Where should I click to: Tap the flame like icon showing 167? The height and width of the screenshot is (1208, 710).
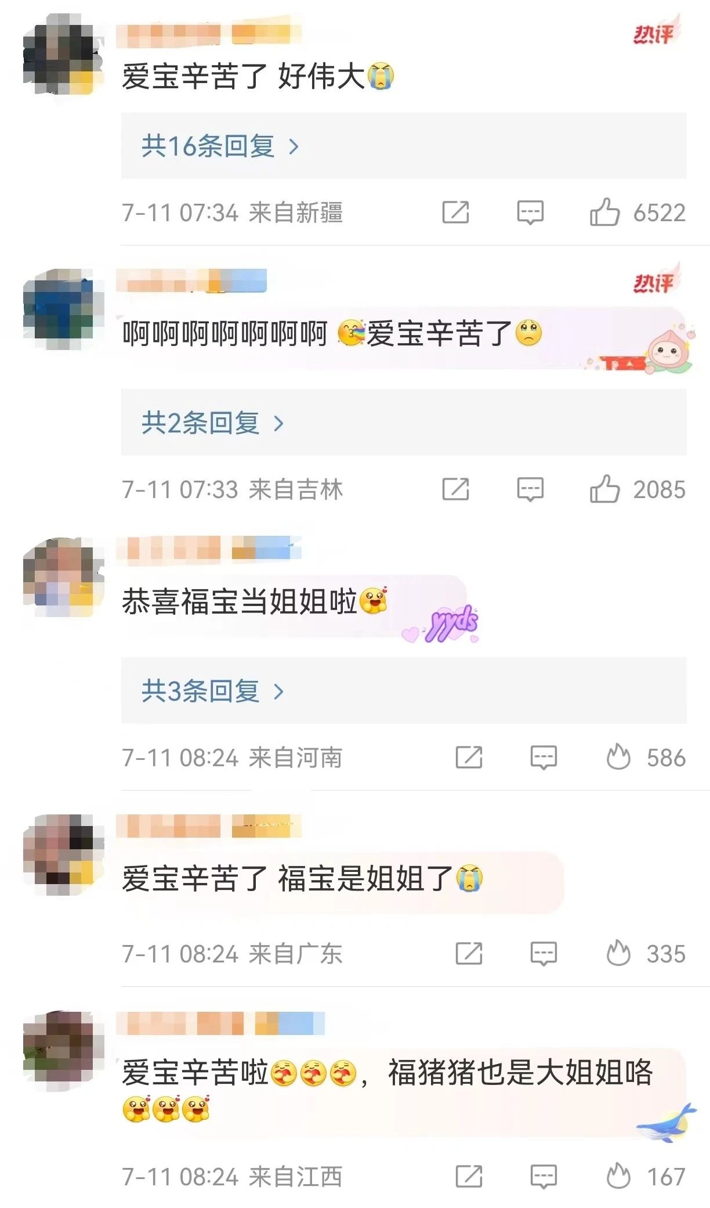618,1177
